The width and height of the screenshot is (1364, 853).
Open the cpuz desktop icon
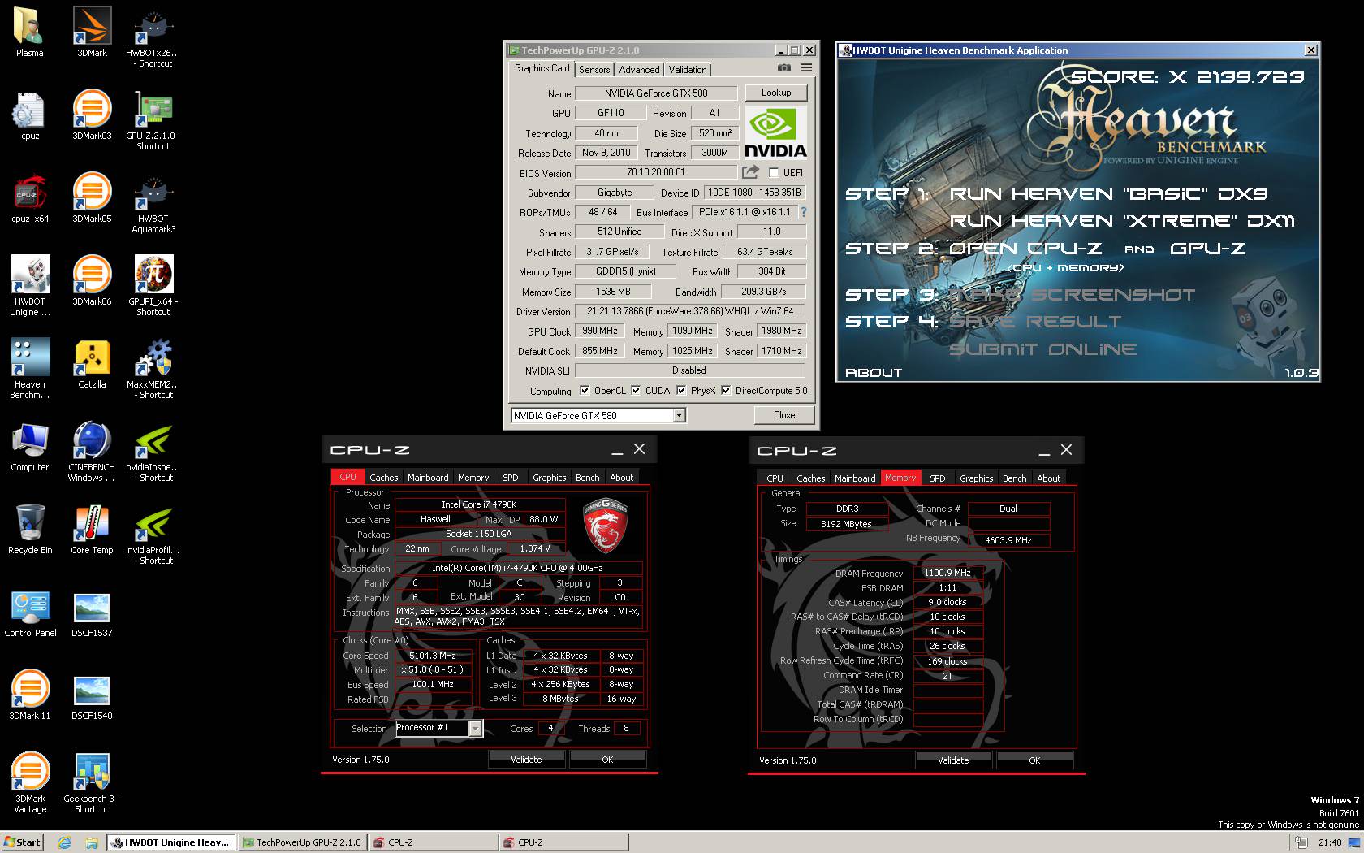(29, 116)
